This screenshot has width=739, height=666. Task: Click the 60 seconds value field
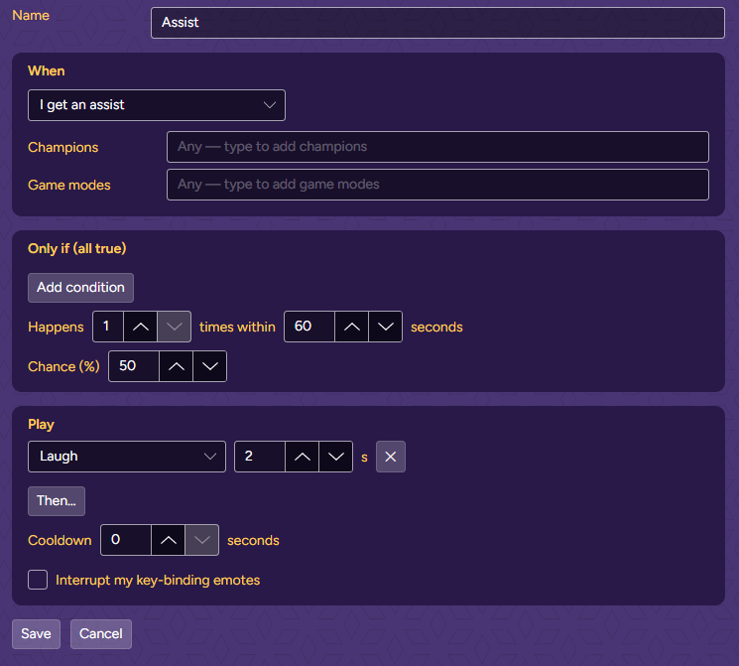[309, 327]
